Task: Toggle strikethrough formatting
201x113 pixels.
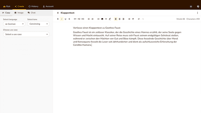Action: pyautogui.click(x=69, y=19)
